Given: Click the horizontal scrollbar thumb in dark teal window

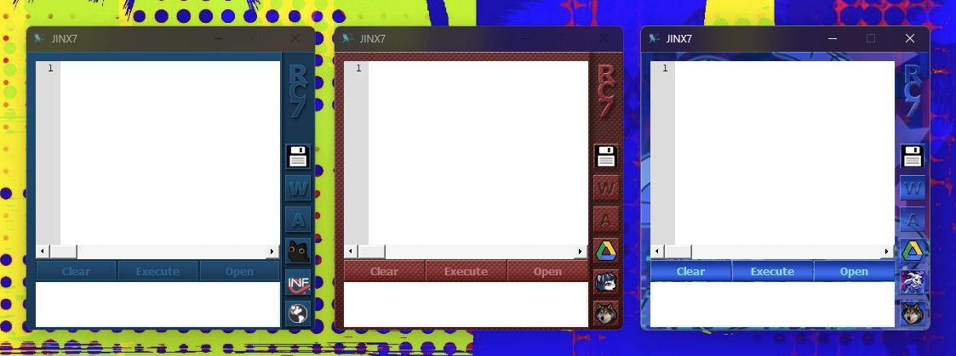Looking at the screenshot, I should point(63,251).
